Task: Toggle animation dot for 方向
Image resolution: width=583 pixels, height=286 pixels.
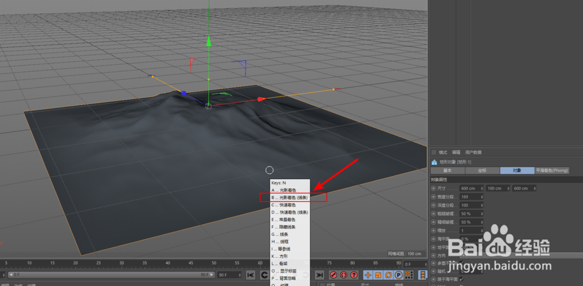Action: tap(433, 256)
